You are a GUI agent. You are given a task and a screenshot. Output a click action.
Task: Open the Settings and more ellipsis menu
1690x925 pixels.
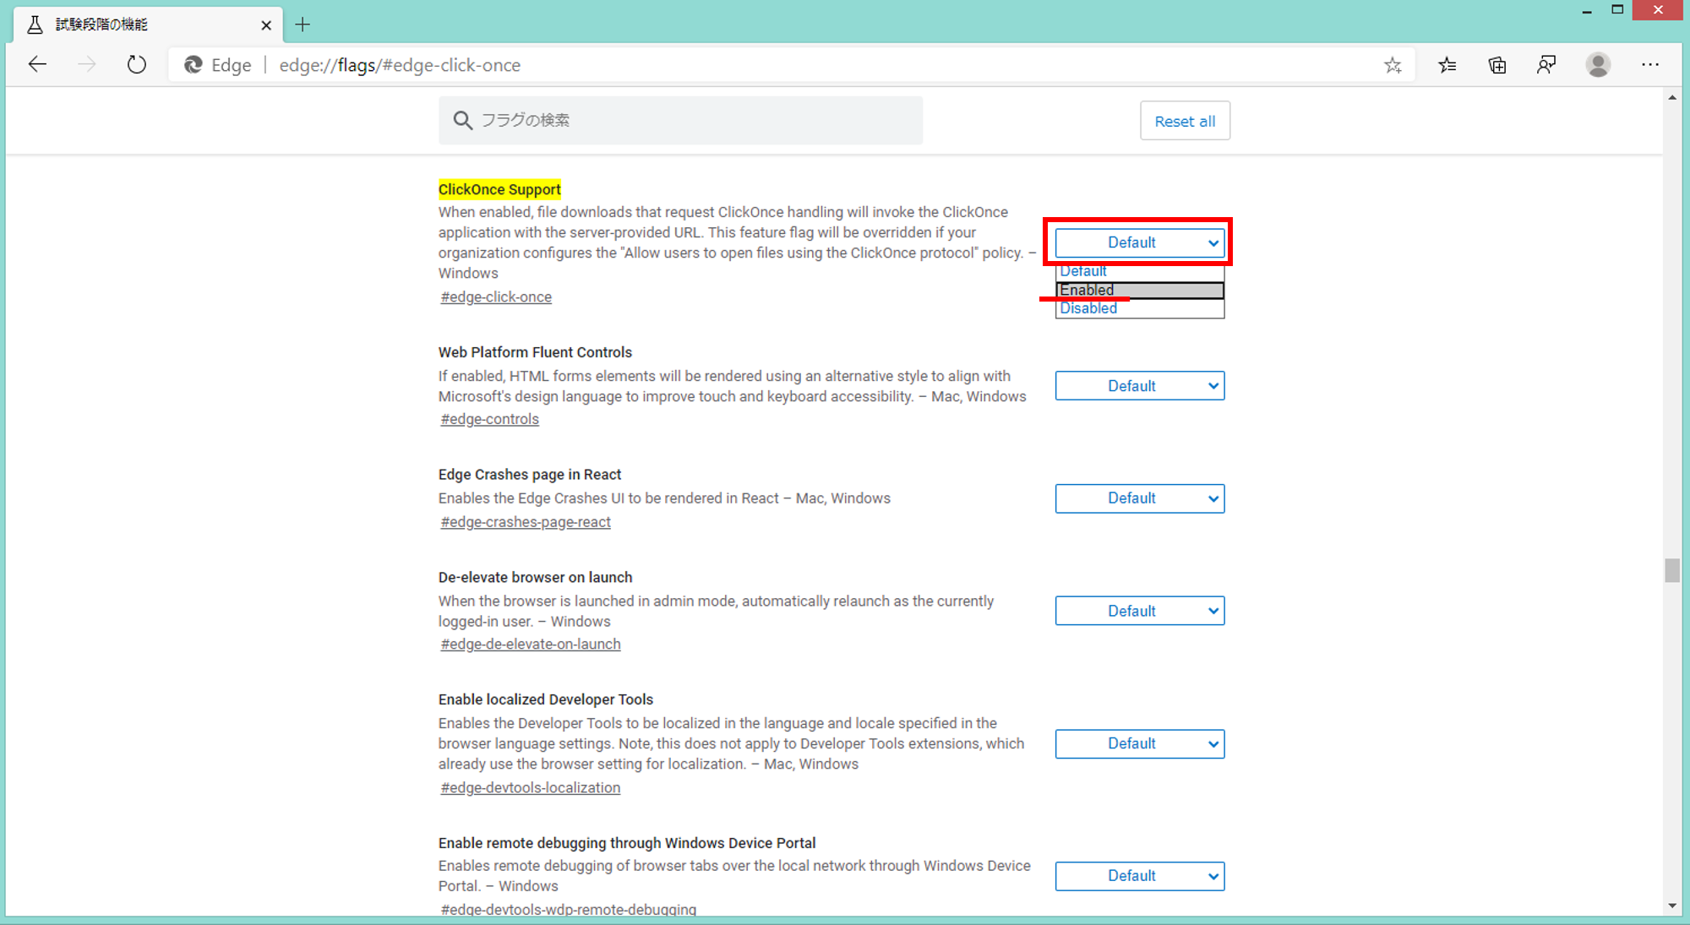(x=1650, y=65)
